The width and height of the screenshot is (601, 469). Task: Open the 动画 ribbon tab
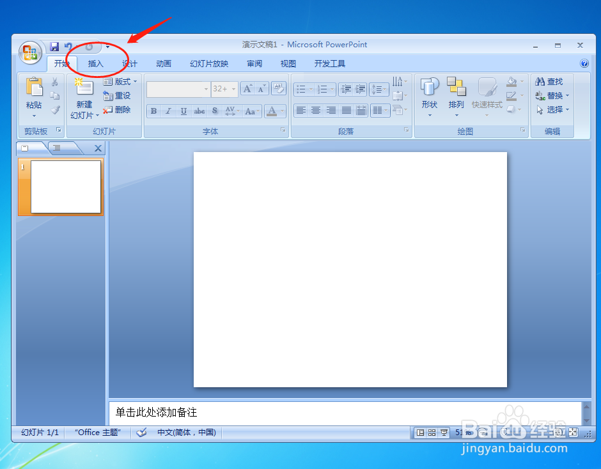pos(164,64)
